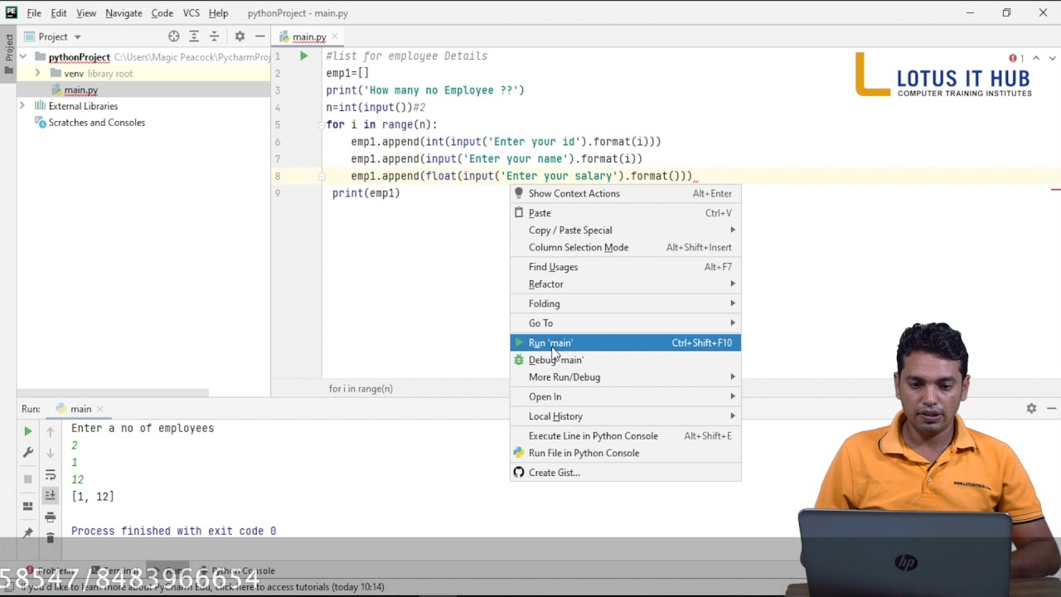Click the Stop process square button
Viewport: 1061px width, 597px height.
click(27, 479)
